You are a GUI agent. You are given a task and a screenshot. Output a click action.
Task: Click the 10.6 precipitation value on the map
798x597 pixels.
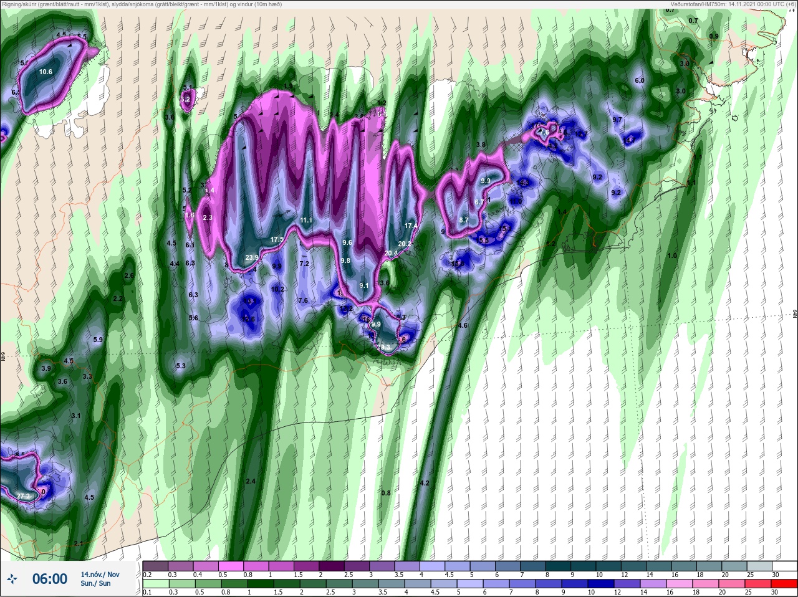point(46,72)
